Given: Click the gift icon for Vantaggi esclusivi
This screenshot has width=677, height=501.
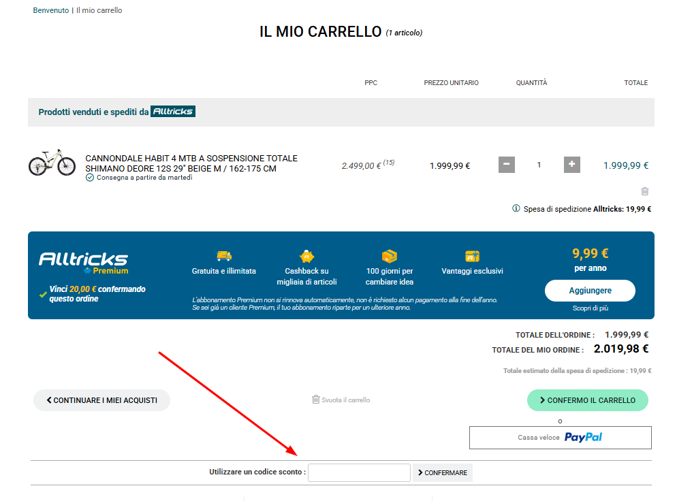Looking at the screenshot, I should pyautogui.click(x=471, y=255).
